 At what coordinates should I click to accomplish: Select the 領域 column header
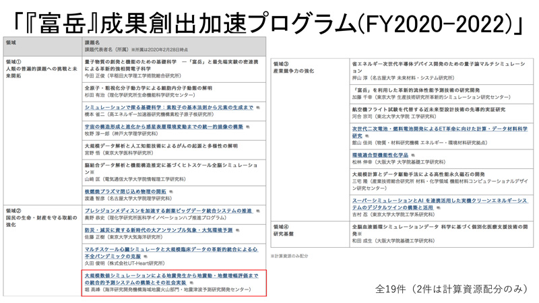(42, 46)
